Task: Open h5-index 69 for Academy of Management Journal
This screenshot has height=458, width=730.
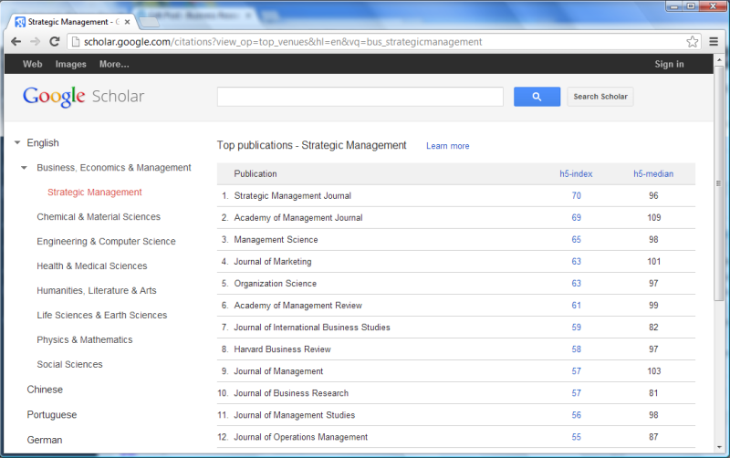Action: (x=577, y=218)
